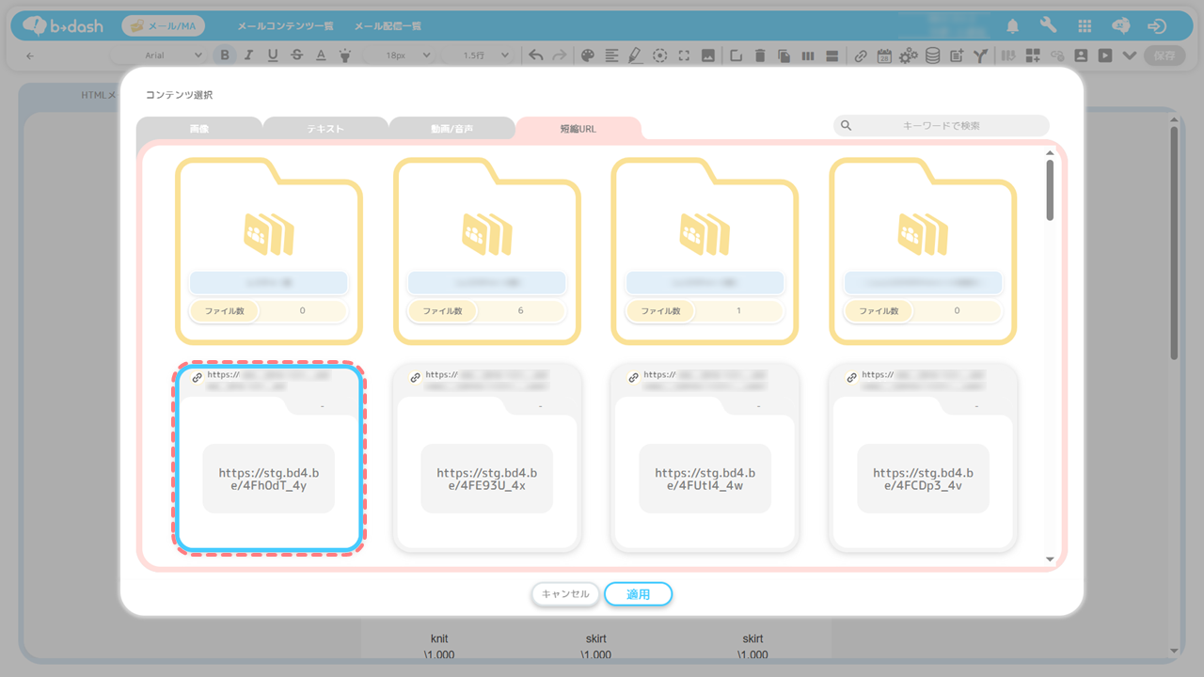Viewport: 1204px width, 677px height.
Task: Click the play preview icon in toolbar
Action: coord(1104,55)
